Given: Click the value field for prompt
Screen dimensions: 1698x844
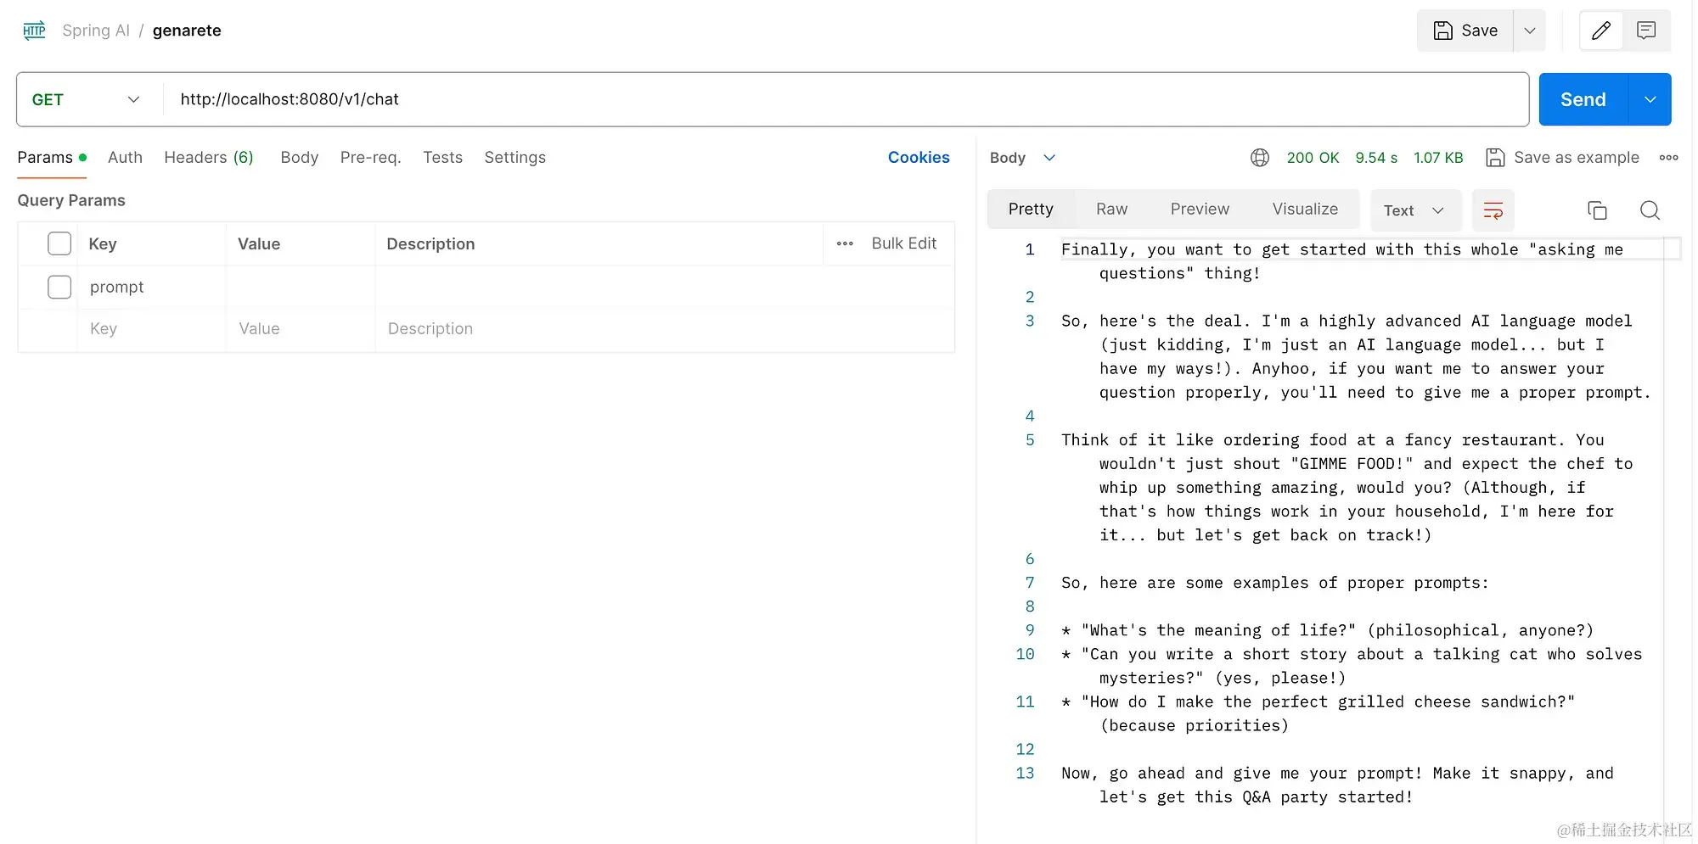Looking at the screenshot, I should (301, 287).
